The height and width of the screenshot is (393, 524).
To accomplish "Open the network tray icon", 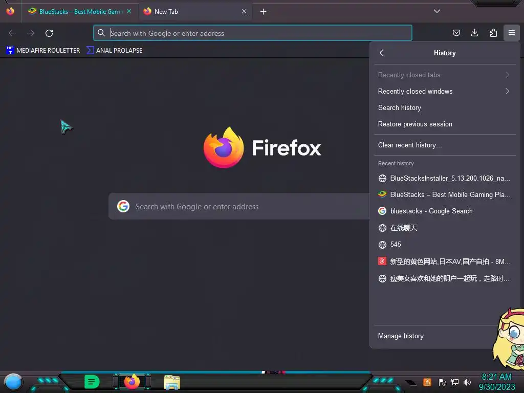I will [x=455, y=382].
